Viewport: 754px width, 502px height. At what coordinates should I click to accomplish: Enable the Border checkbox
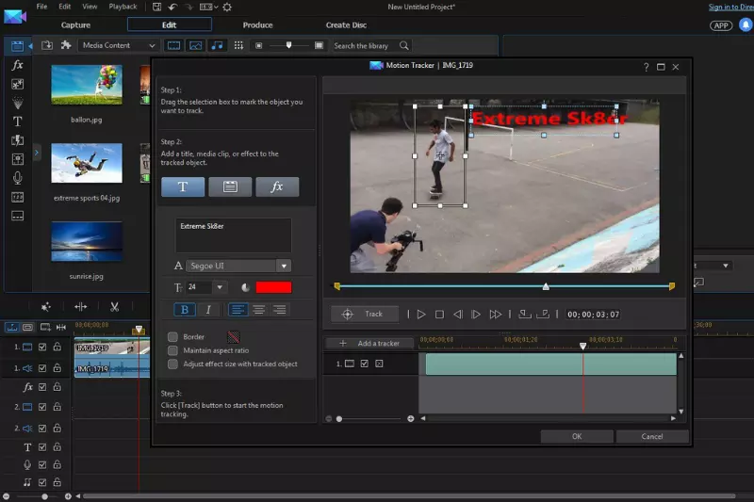point(172,337)
